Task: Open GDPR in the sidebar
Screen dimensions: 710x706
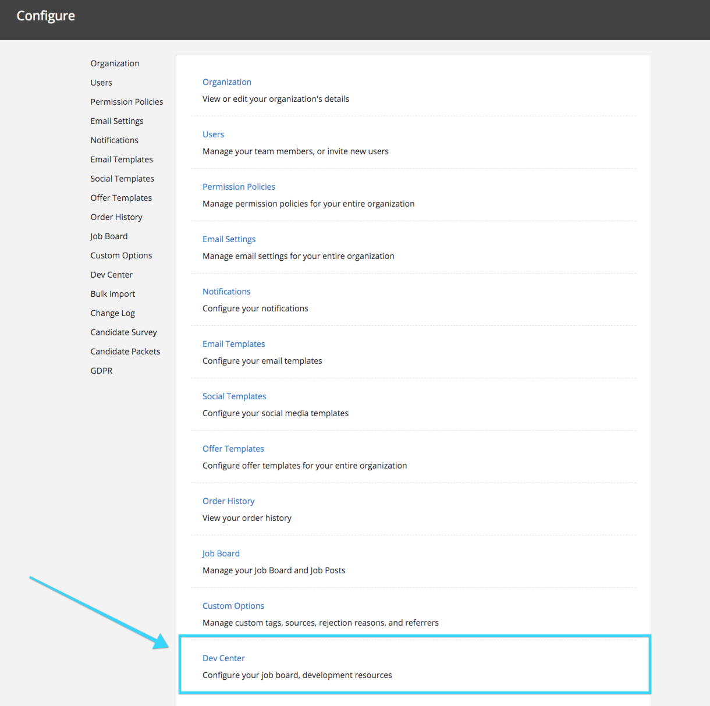Action: point(101,371)
